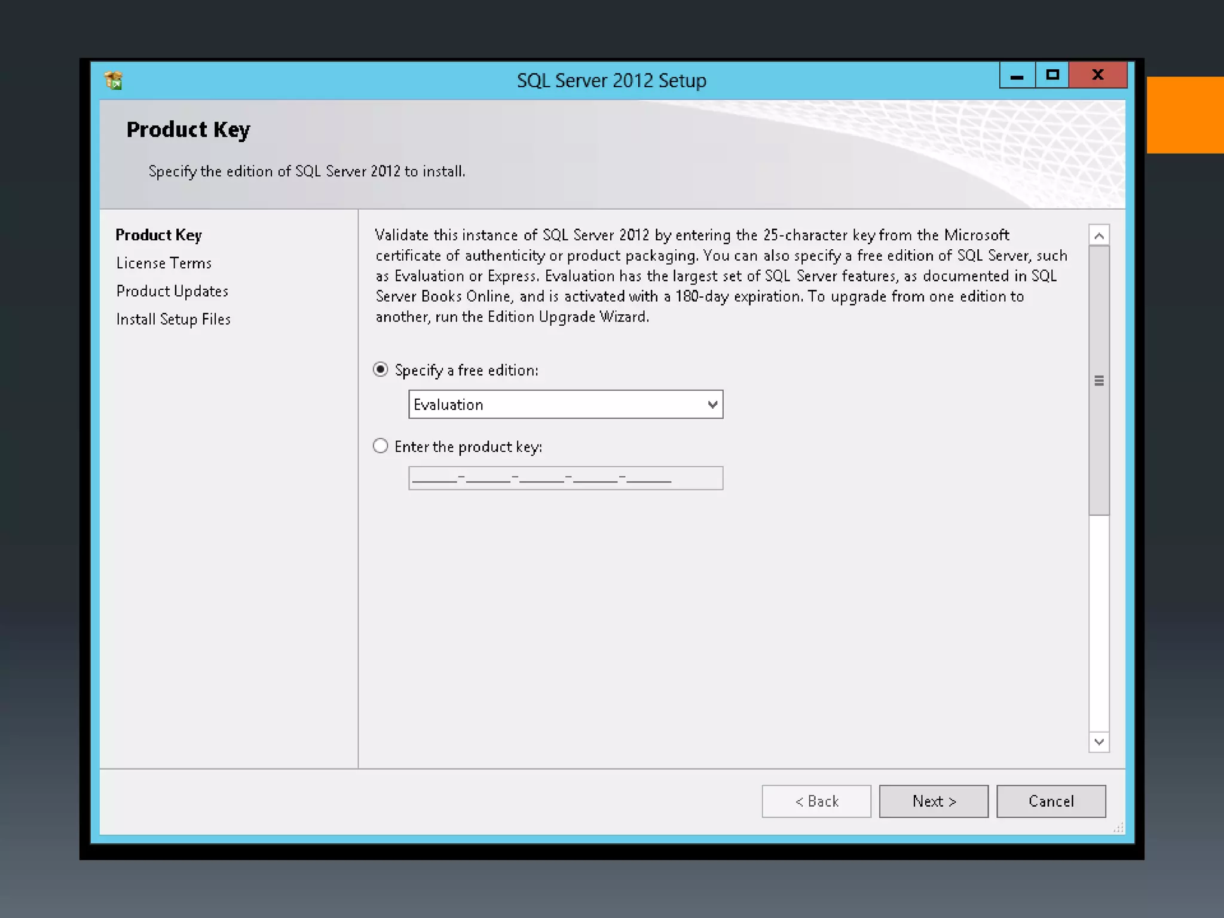Select the 'Enter the product key' radio button
Viewport: 1224px width, 918px height.
tap(381, 446)
